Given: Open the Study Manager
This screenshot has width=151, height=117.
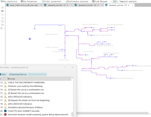Looking at the screenshot, I should (x=100, y=1).
